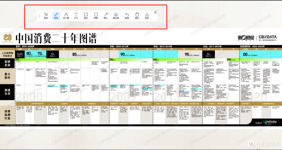Viewport: 282px width, 150px height.
Task: Select the 画笔 pen tool
Action: 56,16
